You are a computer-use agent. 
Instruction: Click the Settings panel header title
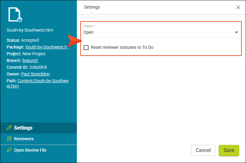[92, 7]
